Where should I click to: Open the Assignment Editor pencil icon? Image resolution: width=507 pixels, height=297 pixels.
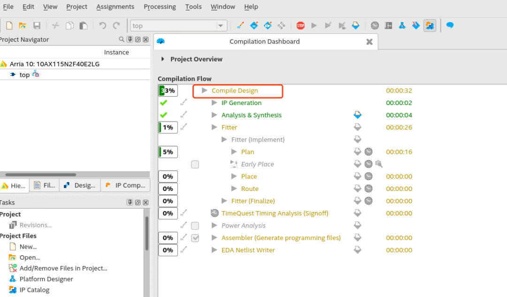[240, 25]
